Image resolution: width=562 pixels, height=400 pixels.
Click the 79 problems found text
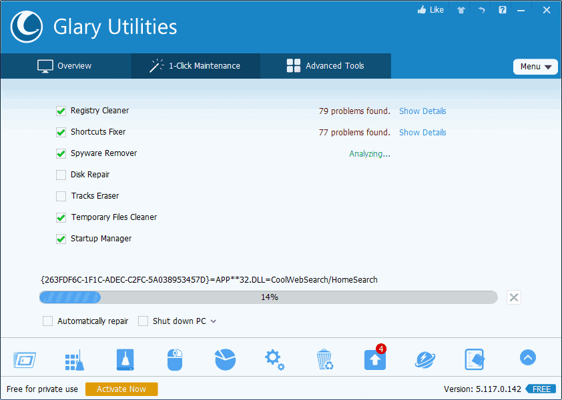tap(354, 111)
